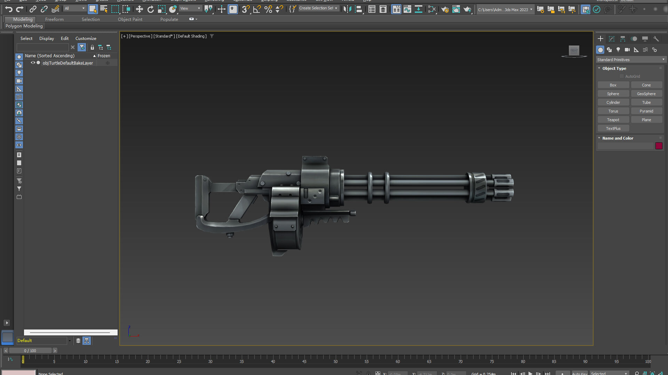Select the Move tool in the toolbar

click(139, 9)
